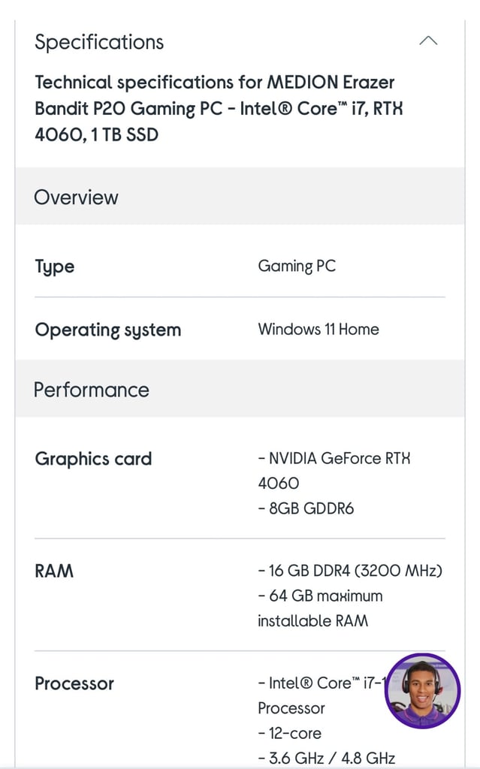Click the Processor row label
The height and width of the screenshot is (769, 480).
[74, 683]
